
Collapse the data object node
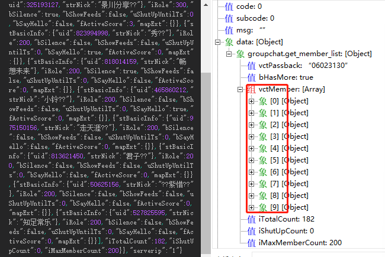[217, 42]
